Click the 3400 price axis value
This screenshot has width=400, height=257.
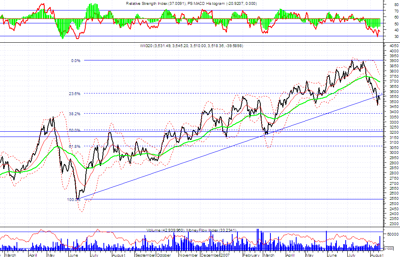pyautogui.click(x=394, y=112)
